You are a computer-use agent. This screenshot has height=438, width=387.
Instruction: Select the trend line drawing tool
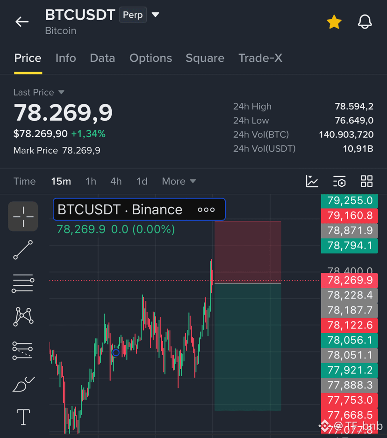click(23, 250)
